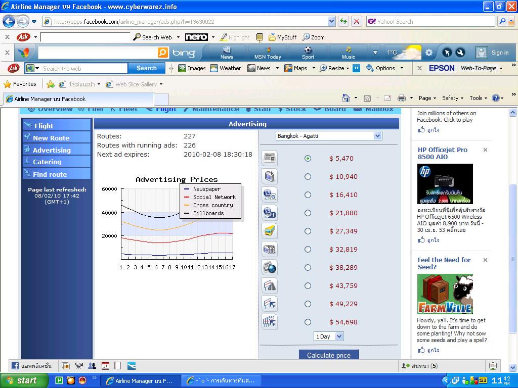Open the Page menu dropdown
The height and width of the screenshot is (388, 518).
pyautogui.click(x=427, y=98)
